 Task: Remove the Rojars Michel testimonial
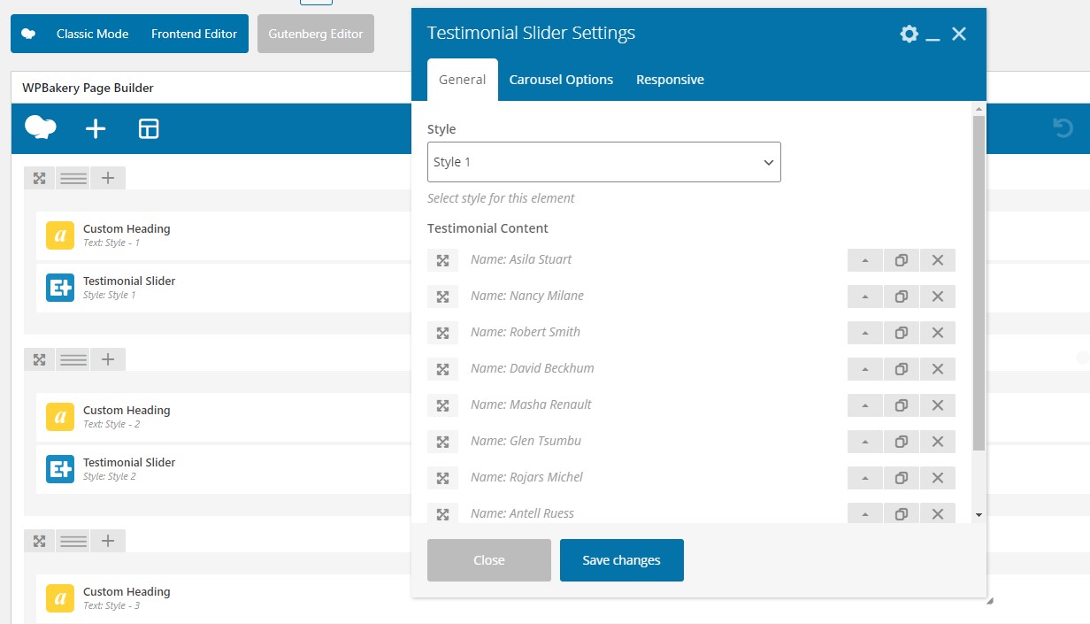(937, 478)
